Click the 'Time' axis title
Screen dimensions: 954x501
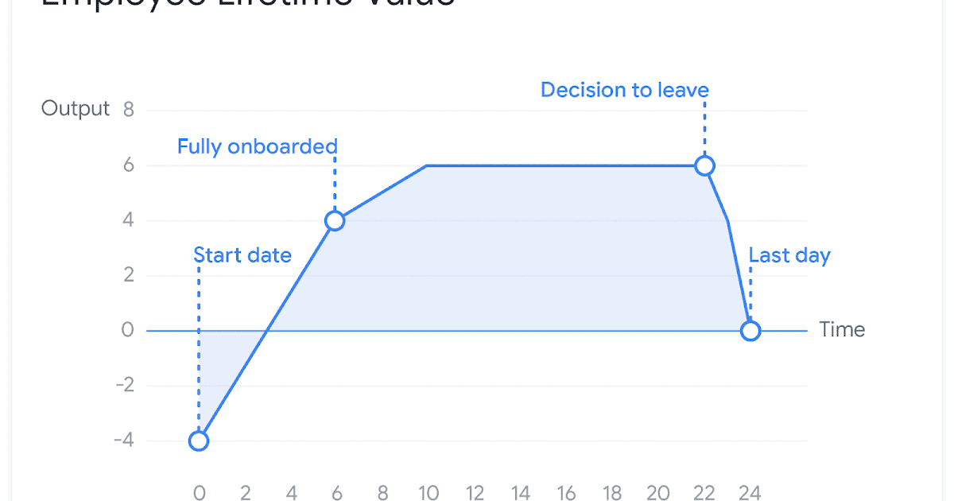pyautogui.click(x=842, y=329)
